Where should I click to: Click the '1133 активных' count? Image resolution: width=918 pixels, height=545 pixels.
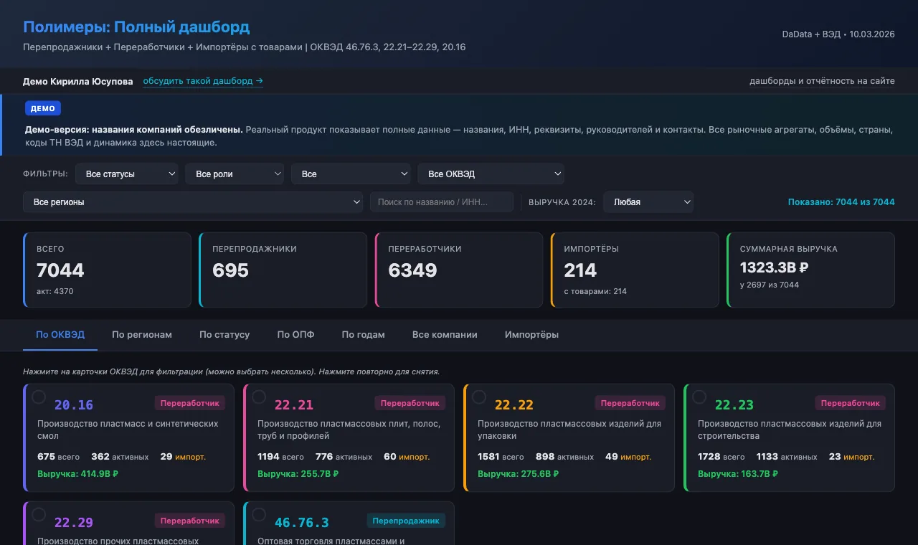(x=787, y=457)
